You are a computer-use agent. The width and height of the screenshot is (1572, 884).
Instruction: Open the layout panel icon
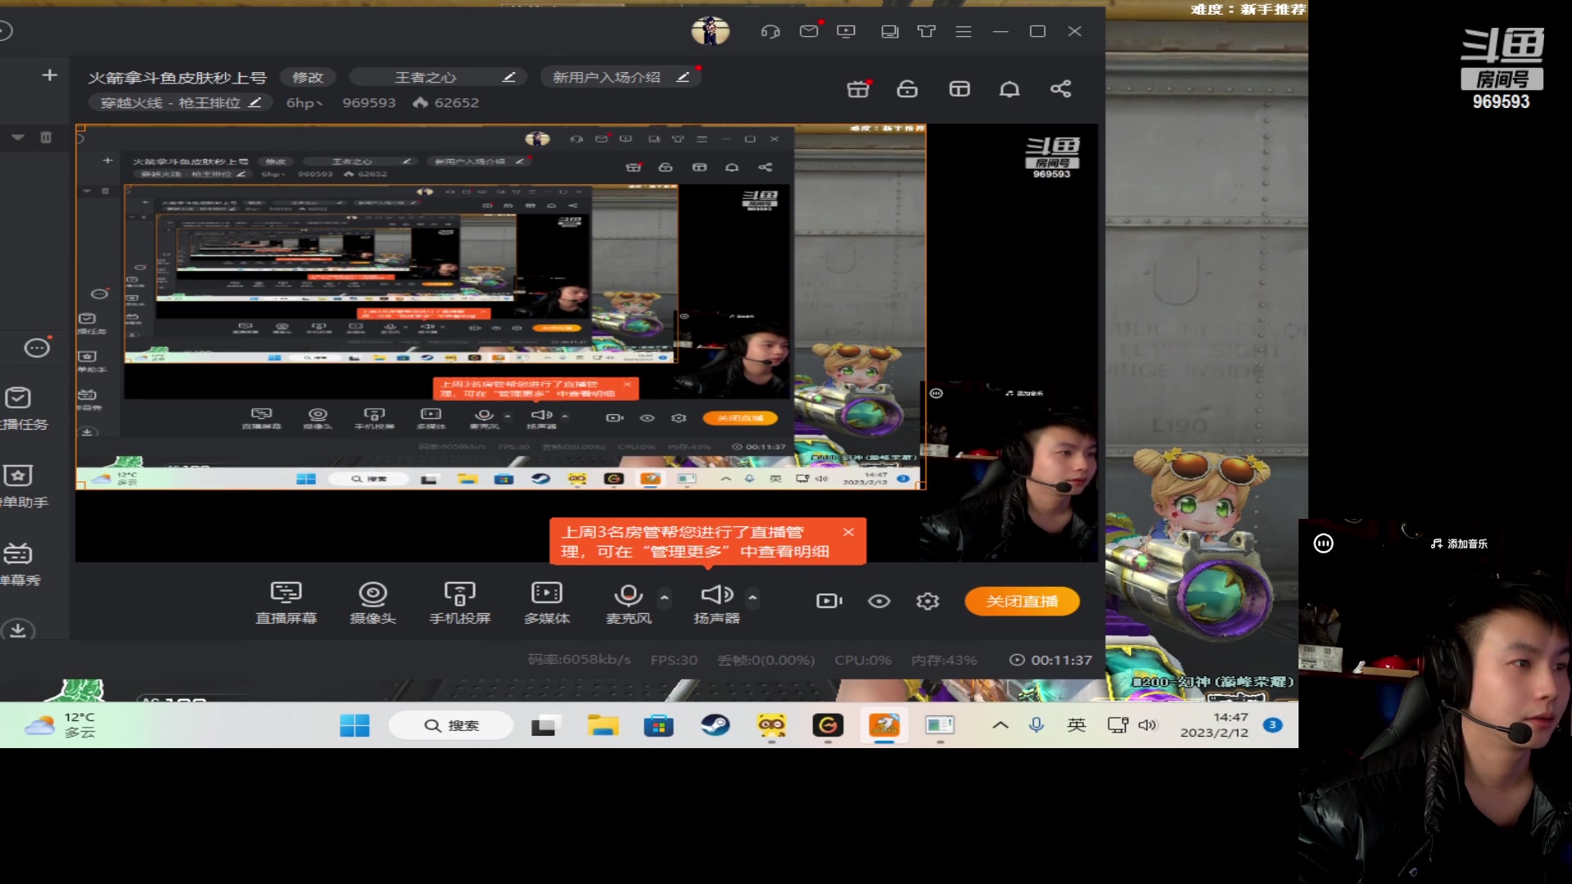coord(960,88)
